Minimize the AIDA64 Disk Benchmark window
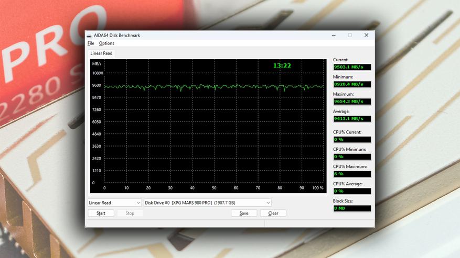Image resolution: width=460 pixels, height=258 pixels. tap(334, 35)
